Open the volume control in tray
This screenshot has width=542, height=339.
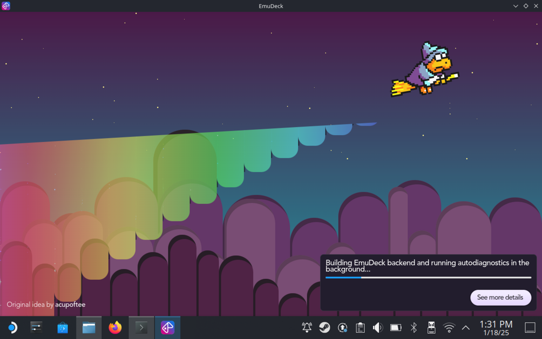378,327
